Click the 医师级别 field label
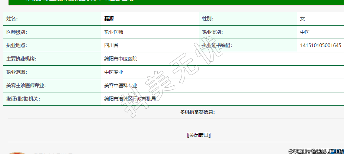The image size is (344, 154). [x=17, y=32]
